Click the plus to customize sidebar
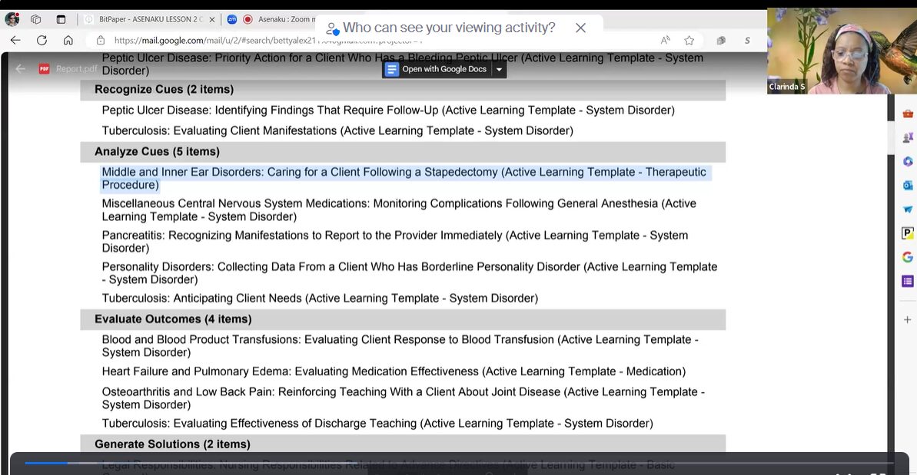The image size is (917, 475). [x=908, y=319]
